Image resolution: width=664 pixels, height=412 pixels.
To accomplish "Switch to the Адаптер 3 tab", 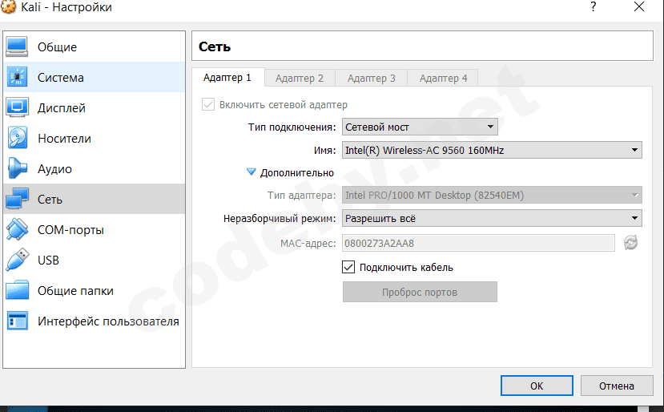I will [372, 79].
